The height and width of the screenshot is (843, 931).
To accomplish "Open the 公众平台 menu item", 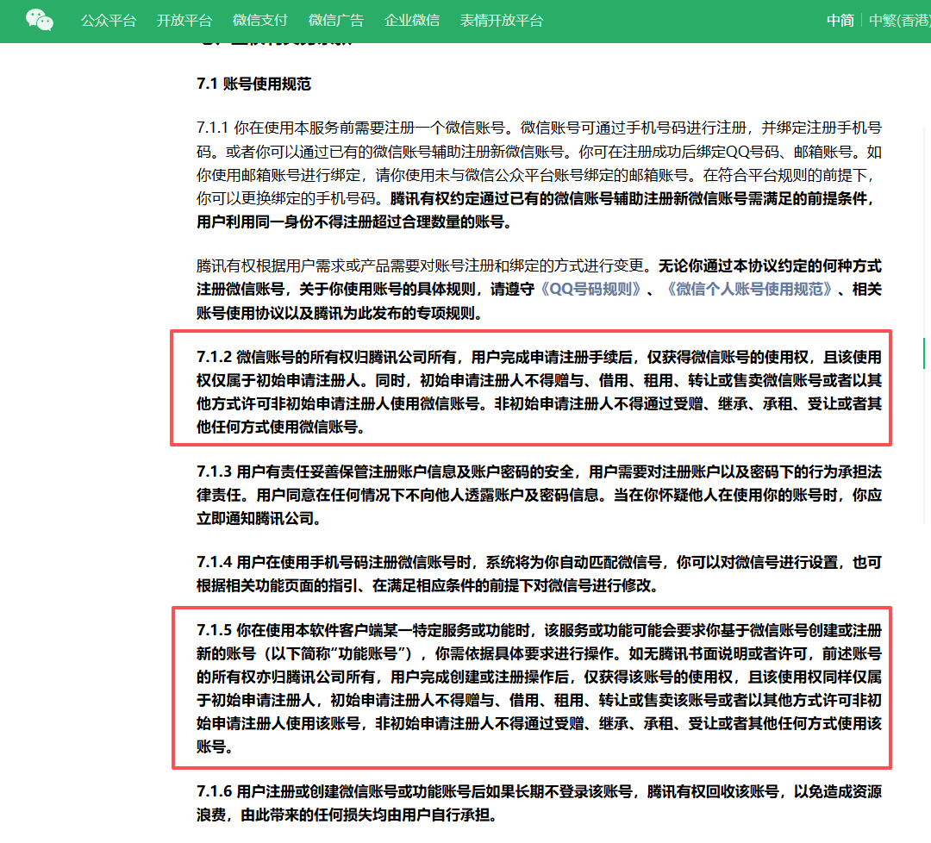I will point(109,21).
